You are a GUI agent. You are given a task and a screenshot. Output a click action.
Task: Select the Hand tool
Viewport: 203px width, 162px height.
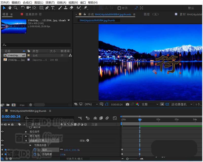[10, 8]
